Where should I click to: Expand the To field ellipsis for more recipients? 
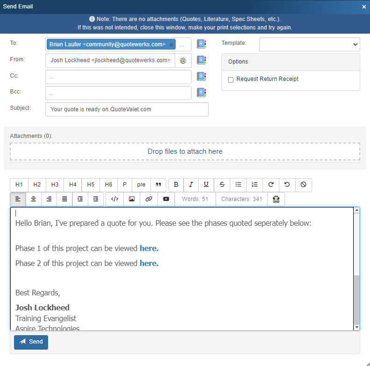[x=182, y=45]
